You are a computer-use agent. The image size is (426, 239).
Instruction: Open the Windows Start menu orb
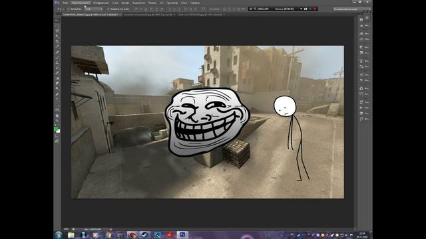59,235
